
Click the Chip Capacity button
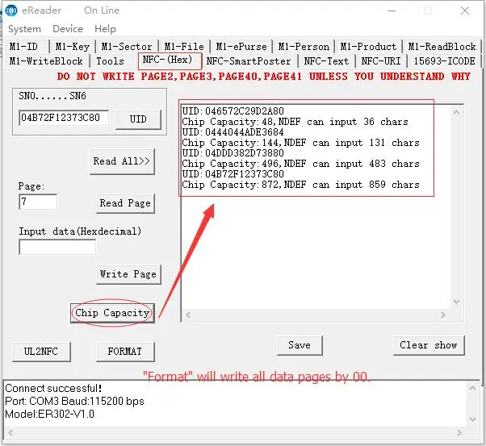tap(112, 313)
